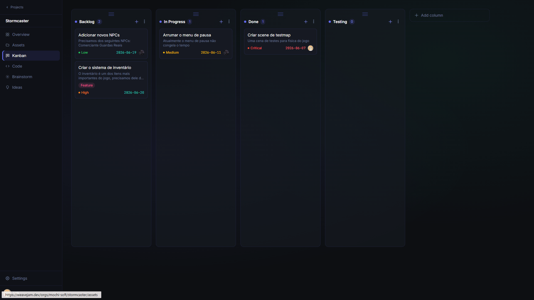This screenshot has width=534, height=300.
Task: Open In Progress column options menu
Action: point(229,22)
